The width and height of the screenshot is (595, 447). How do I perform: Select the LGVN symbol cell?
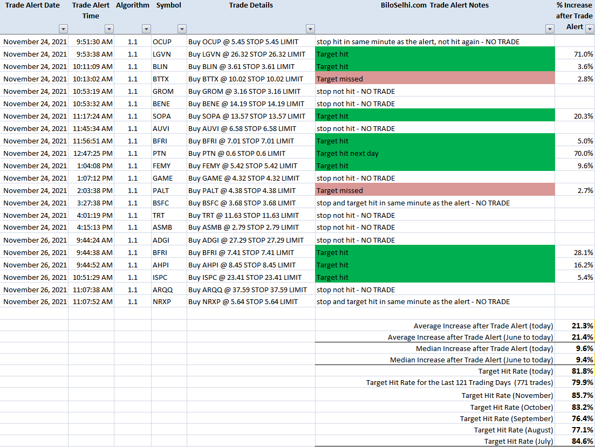tap(169, 54)
